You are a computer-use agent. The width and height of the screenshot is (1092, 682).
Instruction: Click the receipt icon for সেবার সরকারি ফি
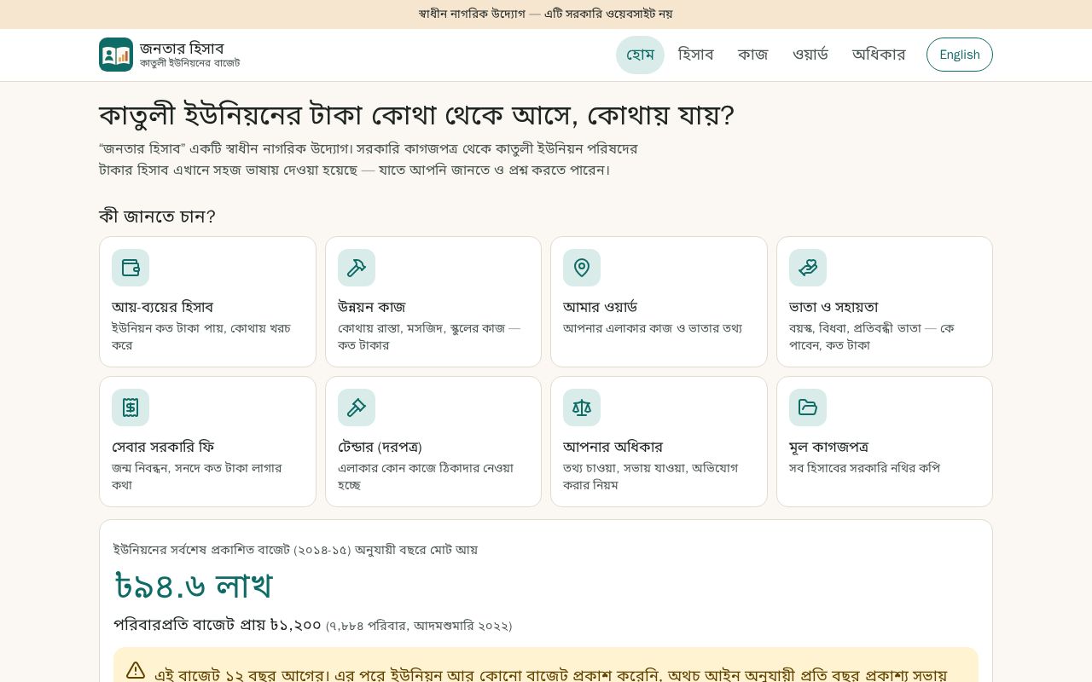[131, 407]
